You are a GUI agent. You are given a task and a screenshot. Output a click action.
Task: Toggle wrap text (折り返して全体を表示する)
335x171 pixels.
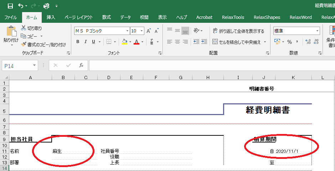[238, 31]
